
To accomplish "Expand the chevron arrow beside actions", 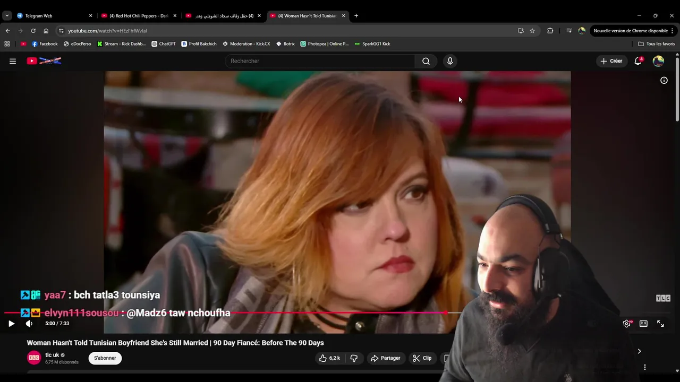I will (x=639, y=351).
